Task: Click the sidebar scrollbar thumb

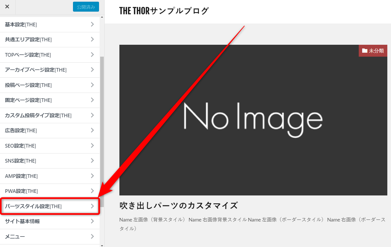Action: point(102,131)
